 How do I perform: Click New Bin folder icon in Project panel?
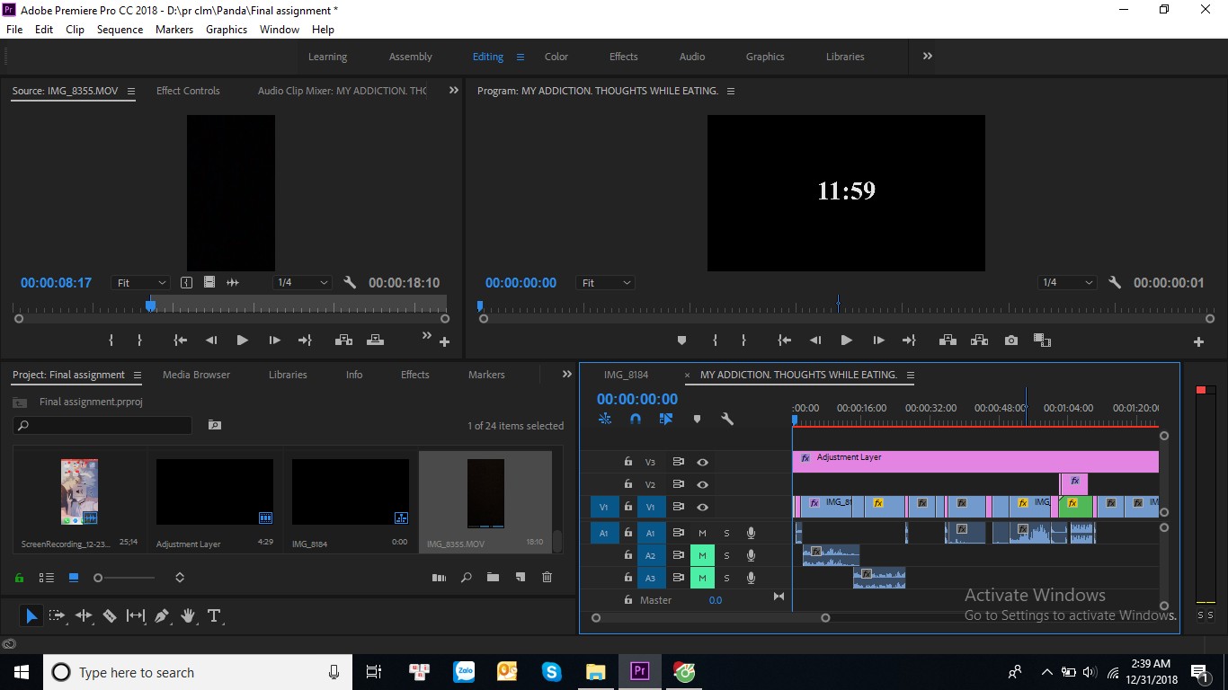click(x=493, y=578)
